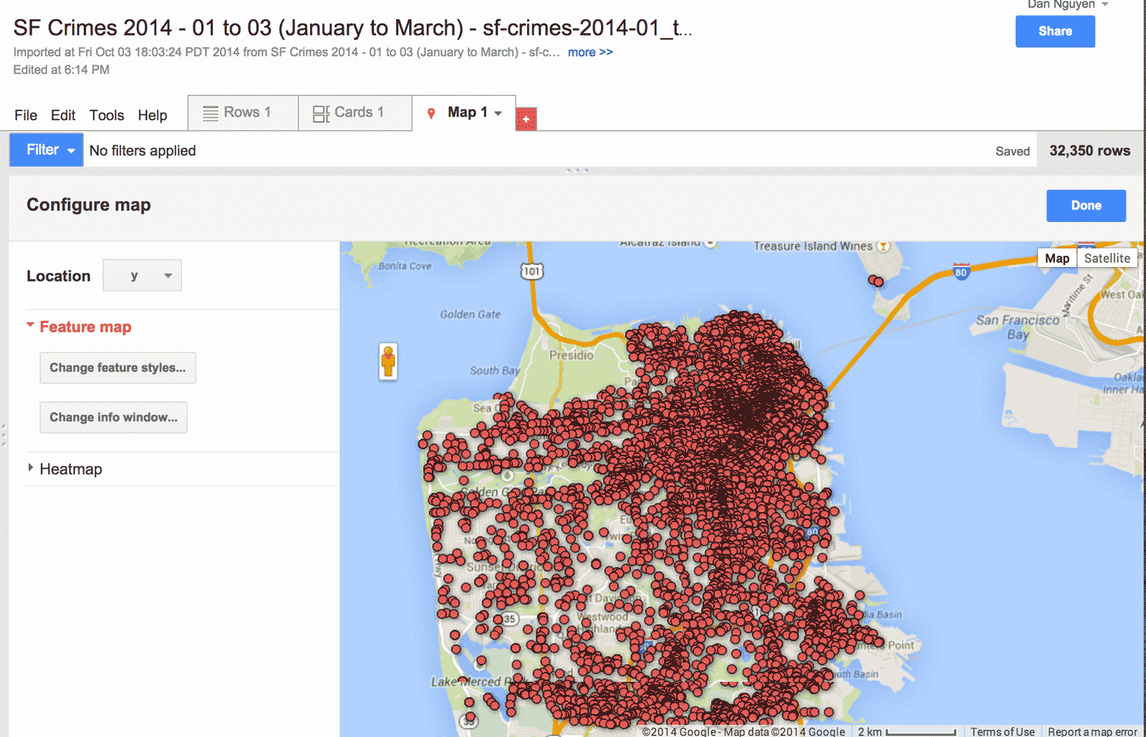
Task: Select the Map view toggle
Action: (x=1057, y=258)
